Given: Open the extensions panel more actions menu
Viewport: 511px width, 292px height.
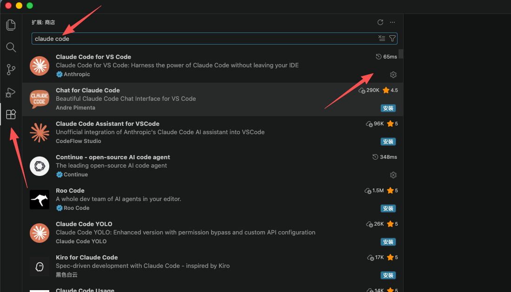Looking at the screenshot, I should point(392,22).
